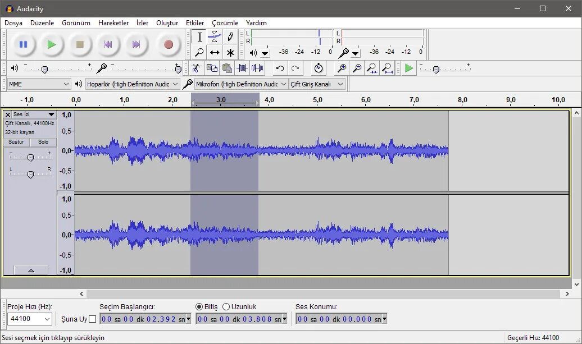Play at speed with the small green Play
582x344 pixels.
click(x=408, y=68)
